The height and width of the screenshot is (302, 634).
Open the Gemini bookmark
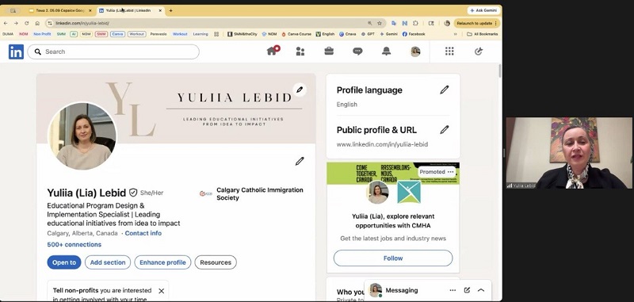point(388,34)
